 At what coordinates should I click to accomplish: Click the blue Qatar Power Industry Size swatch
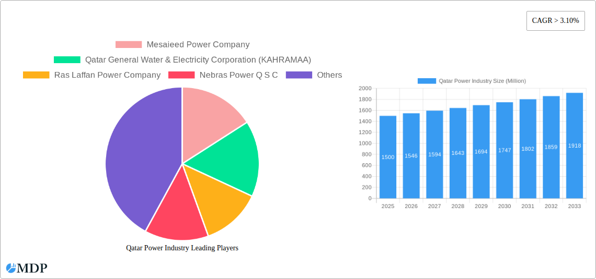(427, 81)
